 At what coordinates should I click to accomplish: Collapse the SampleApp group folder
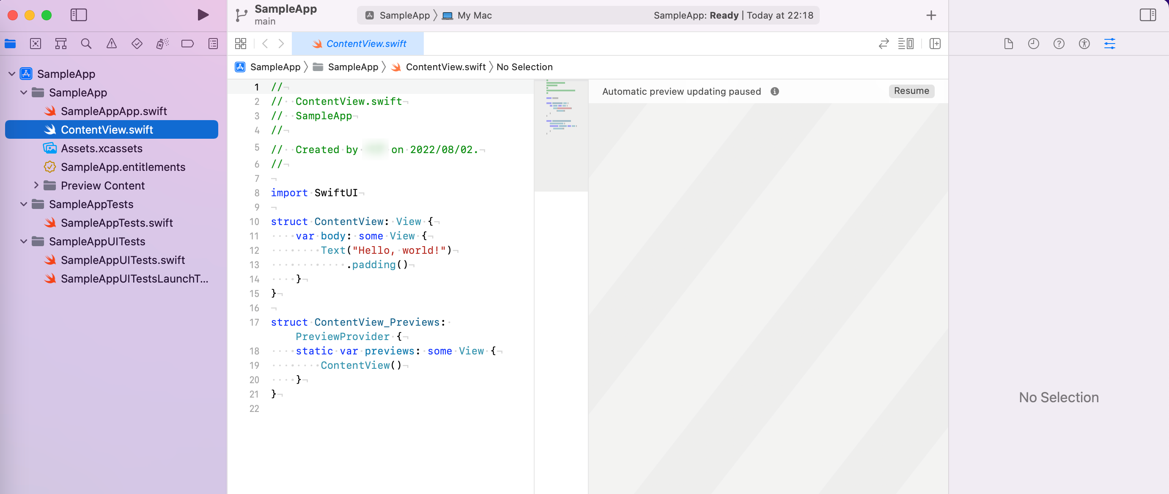click(24, 92)
